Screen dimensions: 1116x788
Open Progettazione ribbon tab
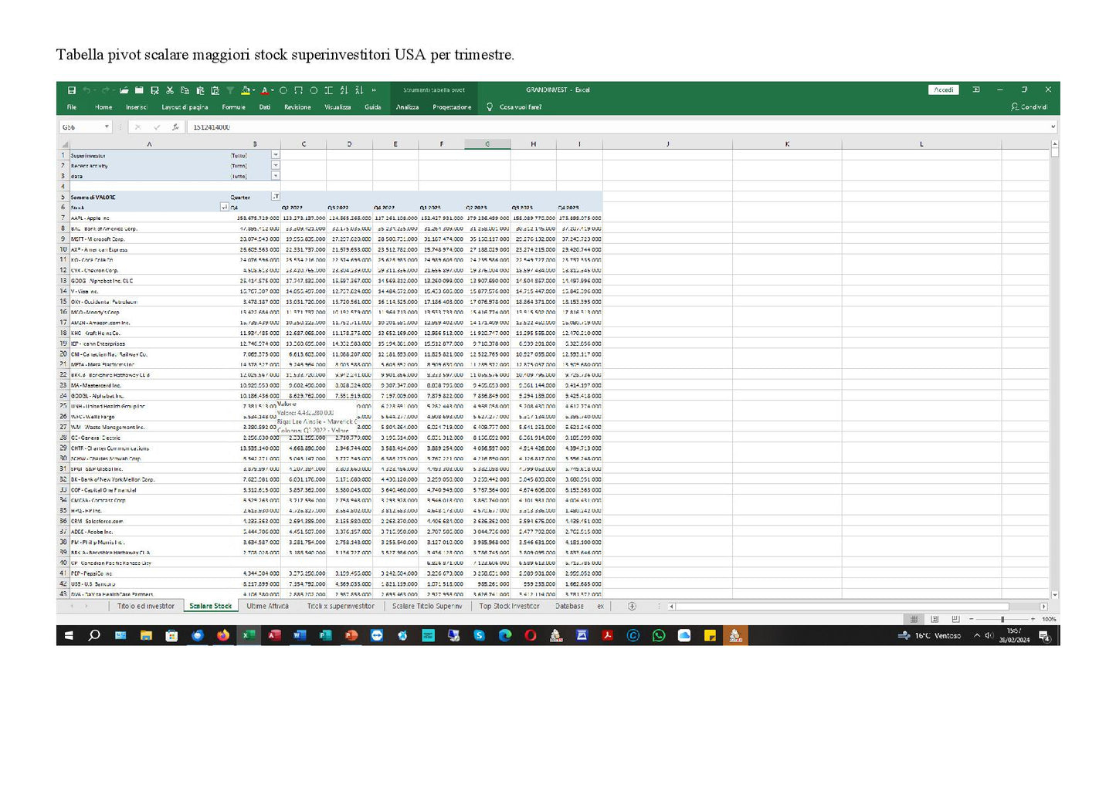452,107
